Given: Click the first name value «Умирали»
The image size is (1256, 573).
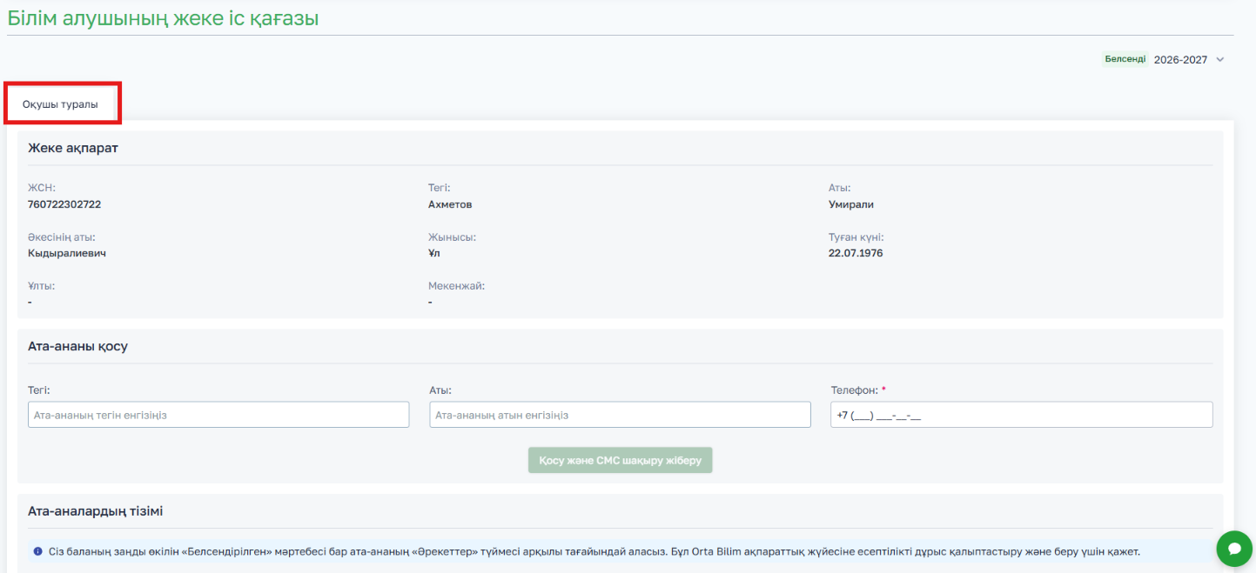Looking at the screenshot, I should point(851,204).
